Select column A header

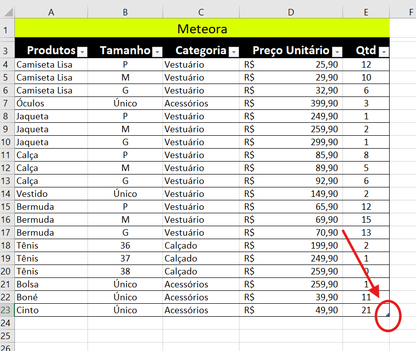coord(51,12)
